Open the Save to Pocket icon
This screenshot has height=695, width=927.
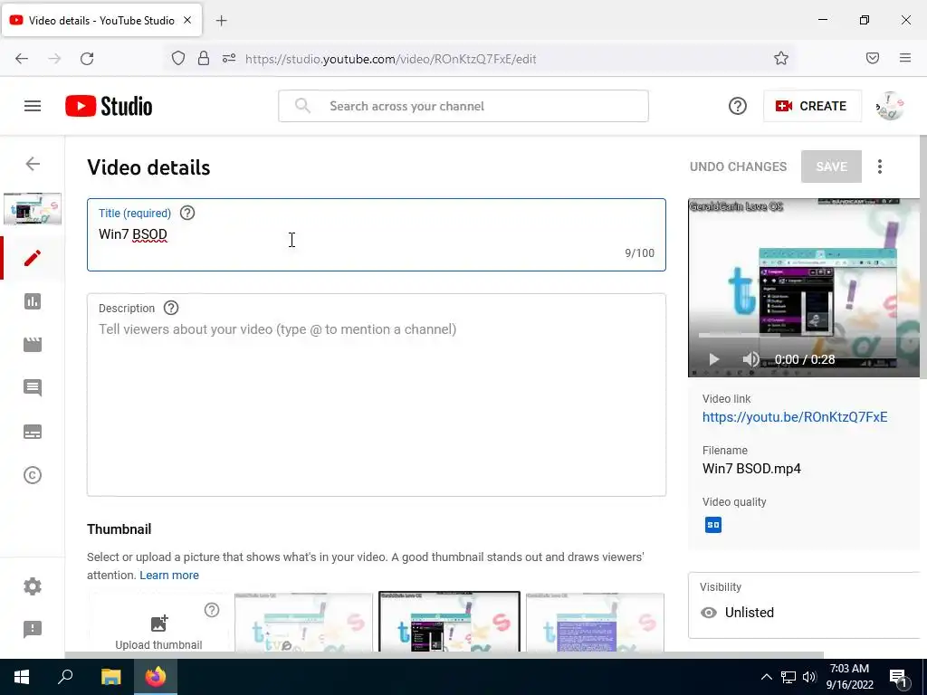[x=873, y=59]
